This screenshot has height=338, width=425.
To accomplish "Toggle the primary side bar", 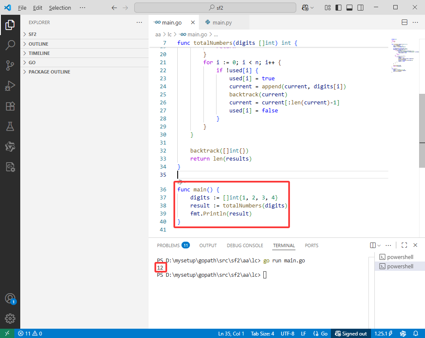I will click(x=338, y=8).
